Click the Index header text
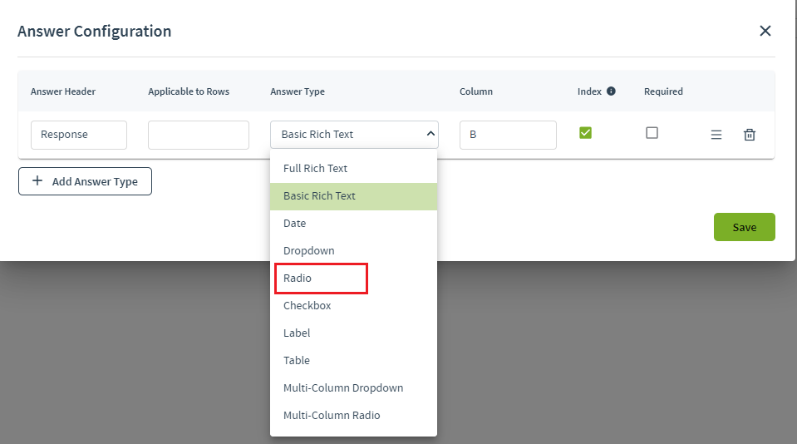 [x=589, y=91]
